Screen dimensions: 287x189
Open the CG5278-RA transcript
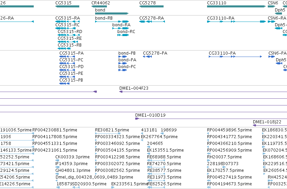(x=152, y=22)
